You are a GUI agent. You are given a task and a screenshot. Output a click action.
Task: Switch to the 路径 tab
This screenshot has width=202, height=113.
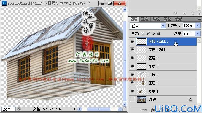coord(156,19)
